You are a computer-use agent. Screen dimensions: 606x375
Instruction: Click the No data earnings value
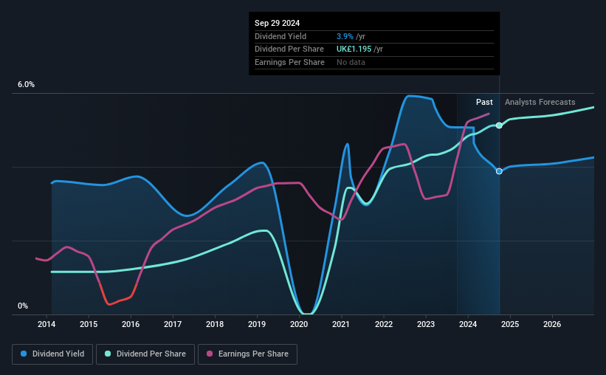pyautogui.click(x=351, y=62)
